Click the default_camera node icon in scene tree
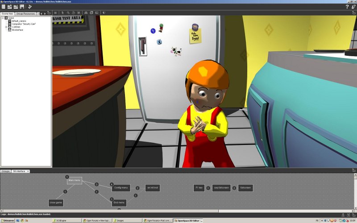This screenshot has height=223, width=357. click(x=10, y=21)
